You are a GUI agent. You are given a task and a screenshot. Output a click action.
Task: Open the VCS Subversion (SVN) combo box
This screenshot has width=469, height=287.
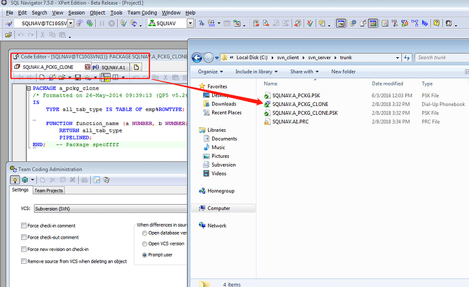(110, 209)
